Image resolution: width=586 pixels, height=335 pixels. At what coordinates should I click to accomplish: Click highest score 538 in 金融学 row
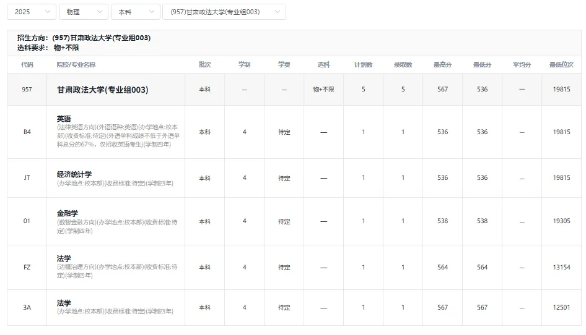[x=442, y=221]
